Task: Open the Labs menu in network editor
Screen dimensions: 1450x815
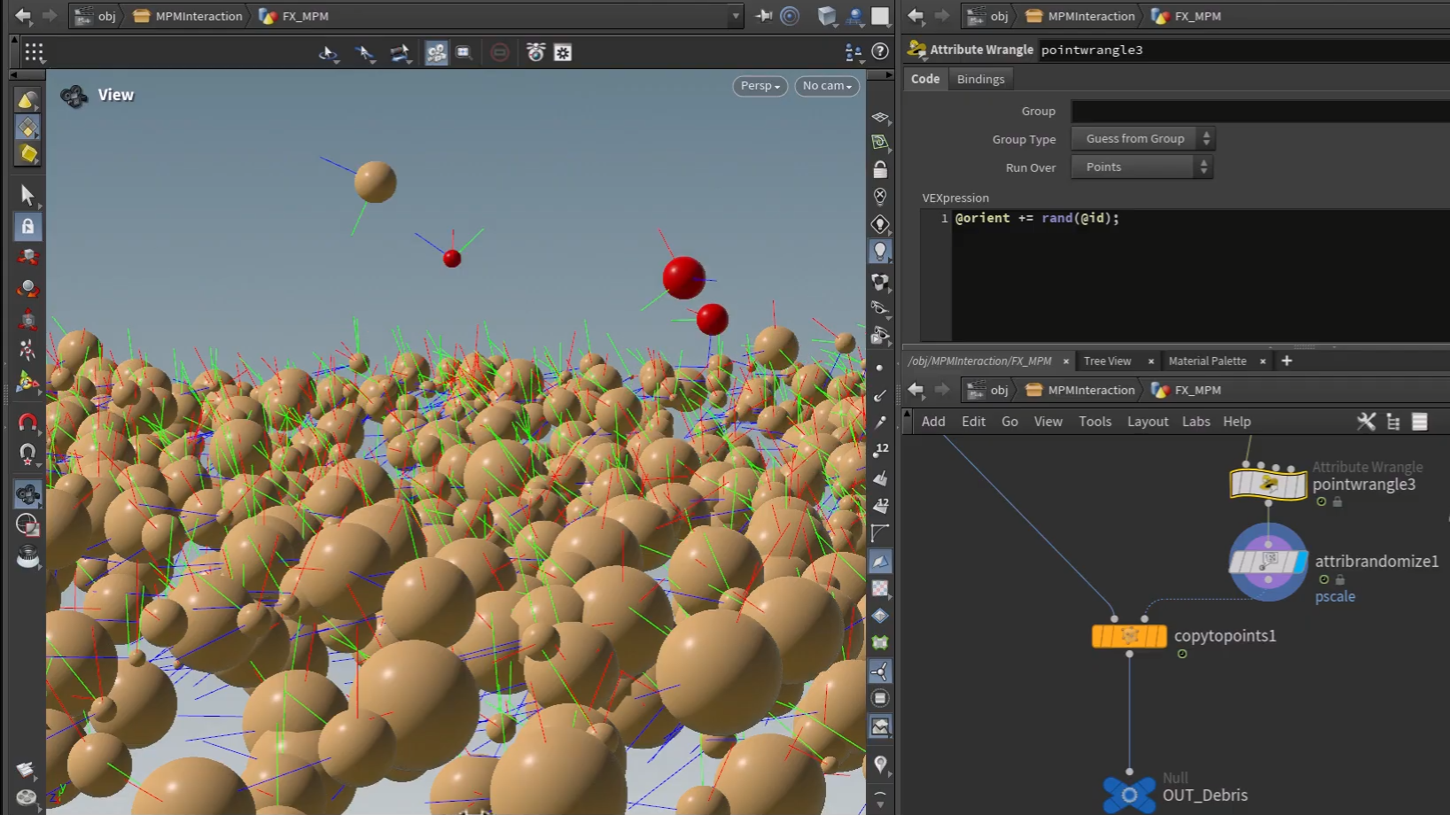Action: [1196, 422]
